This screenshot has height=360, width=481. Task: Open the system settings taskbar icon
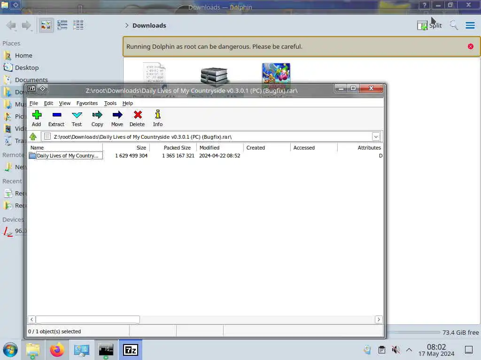pyautogui.click(x=82, y=350)
